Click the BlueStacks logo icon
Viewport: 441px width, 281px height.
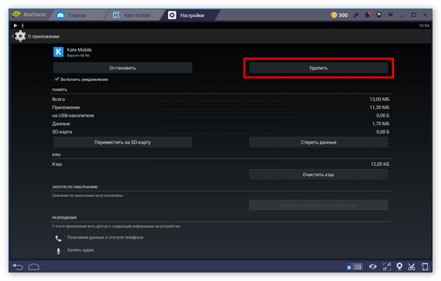[17, 15]
